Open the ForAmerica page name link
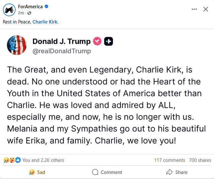The width and height of the screenshot is (214, 179). coord(30,7)
